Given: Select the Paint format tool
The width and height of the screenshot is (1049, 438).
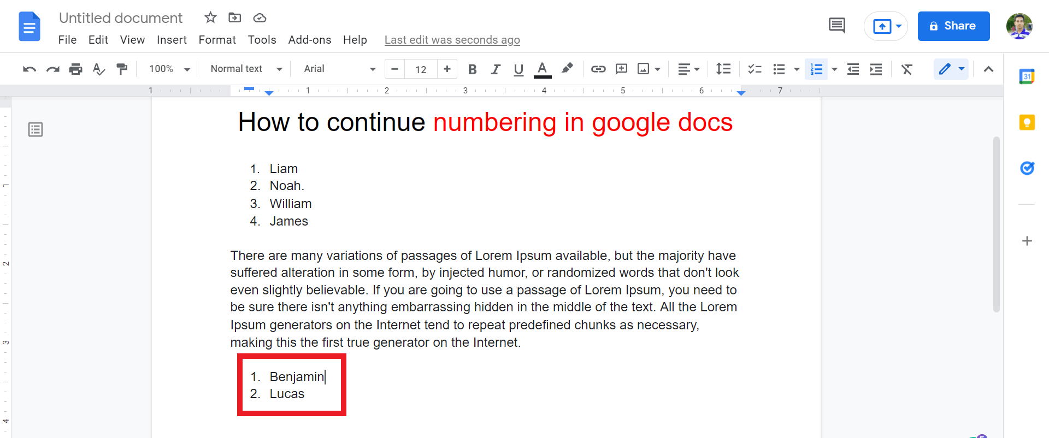Looking at the screenshot, I should (122, 69).
